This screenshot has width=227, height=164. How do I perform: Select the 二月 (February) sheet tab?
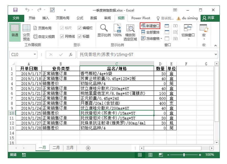[x=56, y=148]
